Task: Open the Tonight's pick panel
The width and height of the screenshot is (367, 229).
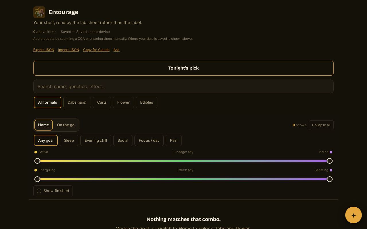Action: point(183,68)
